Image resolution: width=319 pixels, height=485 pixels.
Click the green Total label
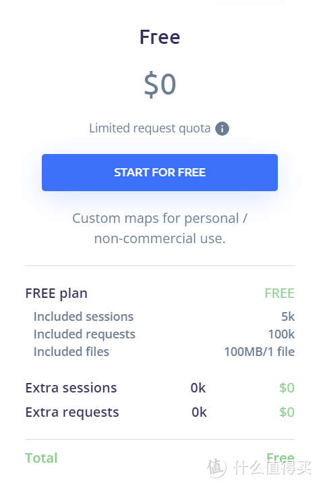click(x=41, y=458)
